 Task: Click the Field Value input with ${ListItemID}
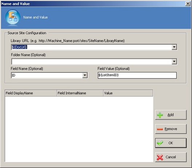point(137,75)
